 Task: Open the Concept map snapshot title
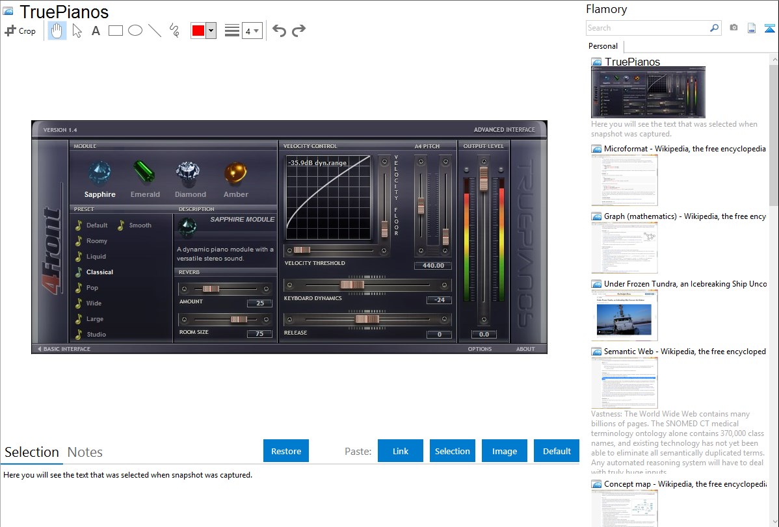coord(685,483)
